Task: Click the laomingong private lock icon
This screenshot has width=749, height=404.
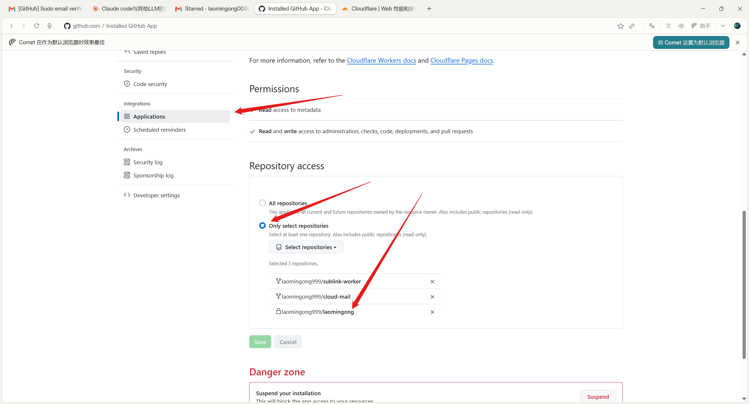Action: 279,311
